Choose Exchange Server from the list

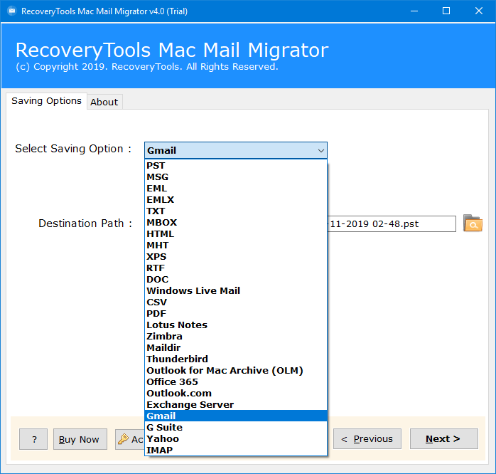236,405
